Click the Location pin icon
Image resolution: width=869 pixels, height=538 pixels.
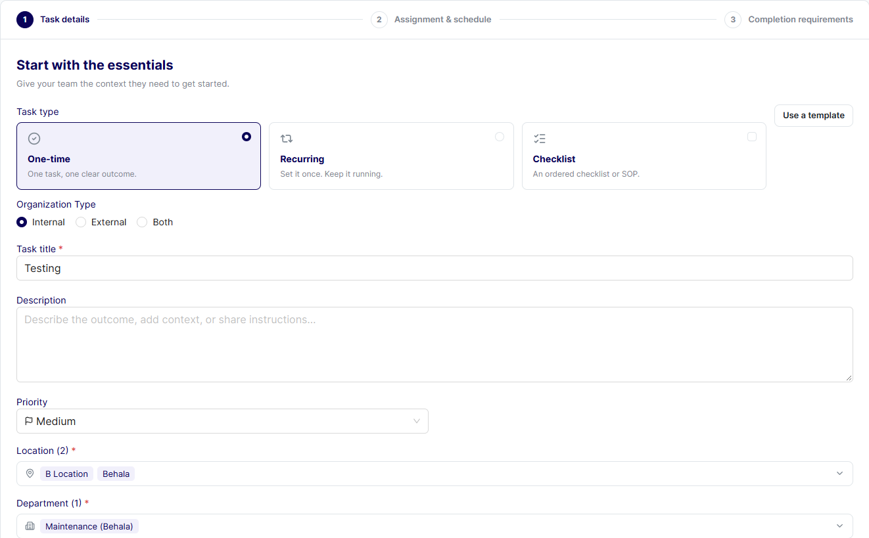coord(30,474)
